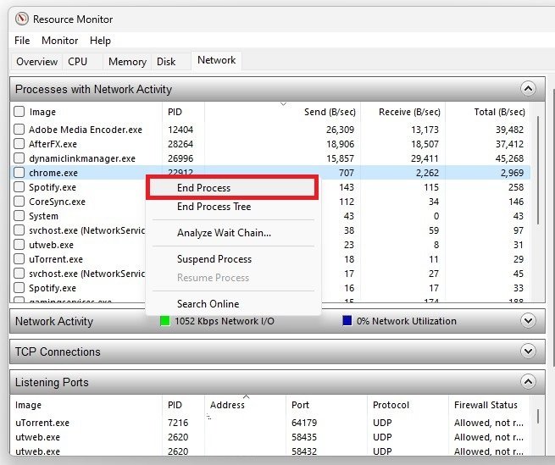Expand the Network Activity section
Image resolution: width=555 pixels, height=465 pixels.
point(528,321)
